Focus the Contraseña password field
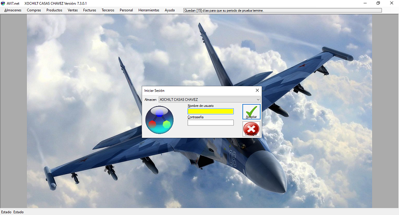The height and width of the screenshot is (215, 399). point(210,122)
